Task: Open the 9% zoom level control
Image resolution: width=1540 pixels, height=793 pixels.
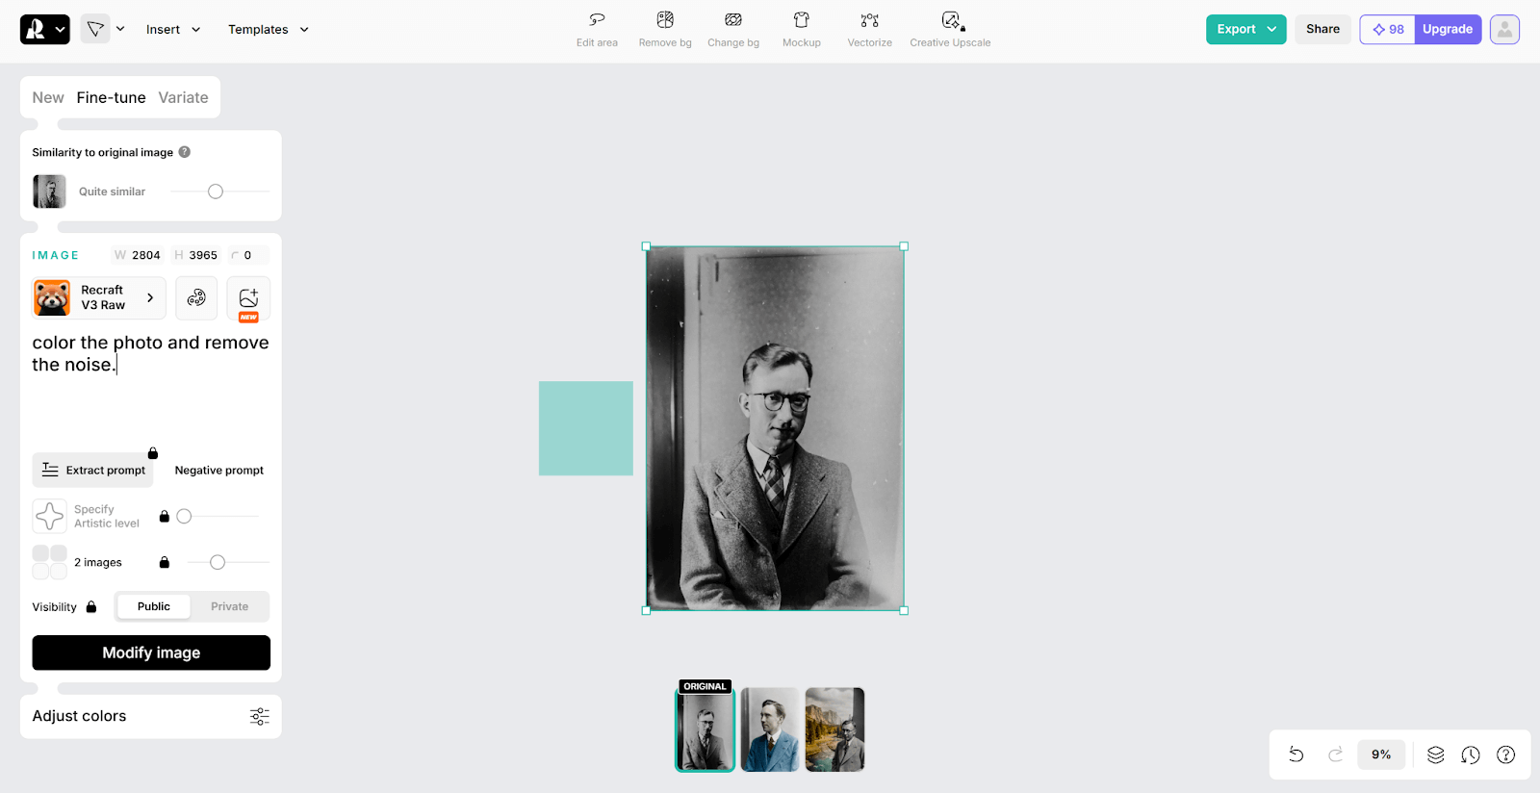Action: click(x=1381, y=755)
